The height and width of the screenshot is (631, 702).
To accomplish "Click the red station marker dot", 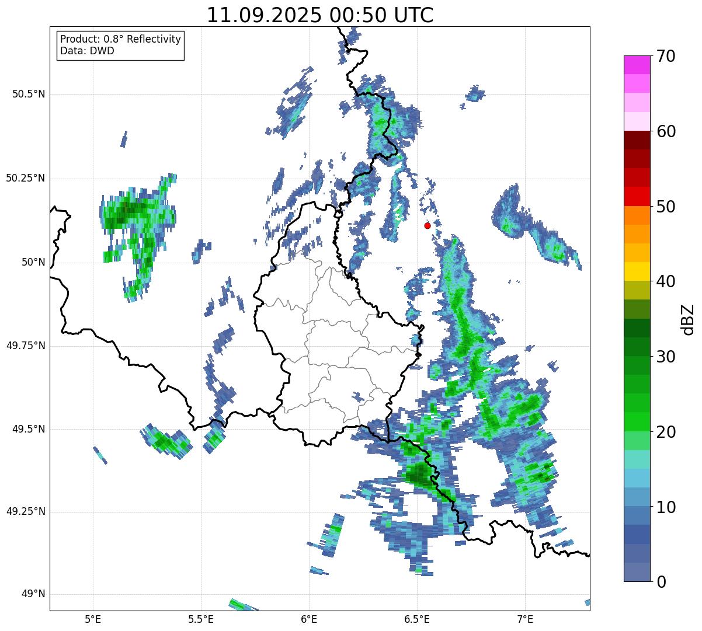I will (x=428, y=225).
